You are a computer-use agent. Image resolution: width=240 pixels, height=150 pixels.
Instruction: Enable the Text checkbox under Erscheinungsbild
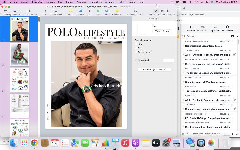[x=136, y=48]
